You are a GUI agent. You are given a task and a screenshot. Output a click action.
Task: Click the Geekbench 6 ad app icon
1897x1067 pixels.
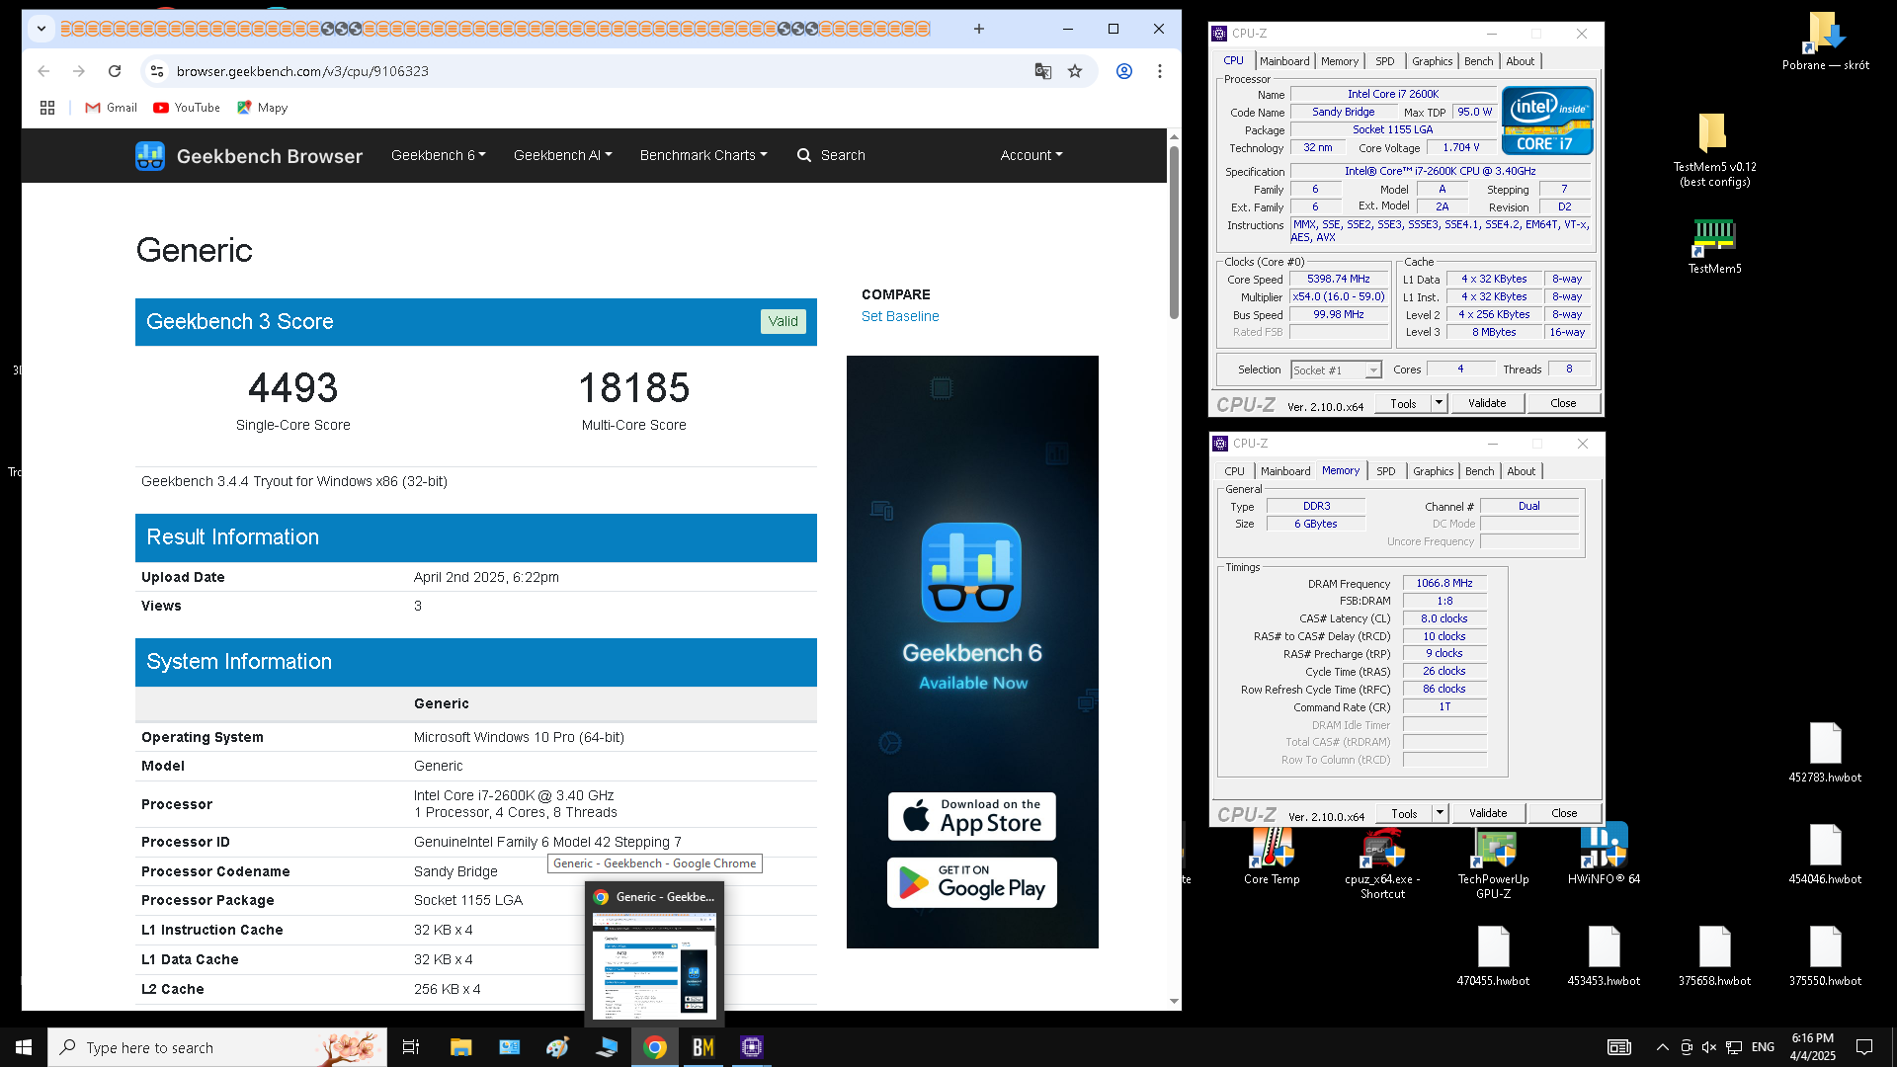(971, 573)
